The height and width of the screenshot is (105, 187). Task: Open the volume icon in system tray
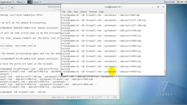tap(182, 2)
